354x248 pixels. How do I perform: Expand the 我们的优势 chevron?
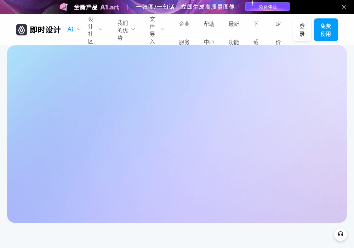133,29
